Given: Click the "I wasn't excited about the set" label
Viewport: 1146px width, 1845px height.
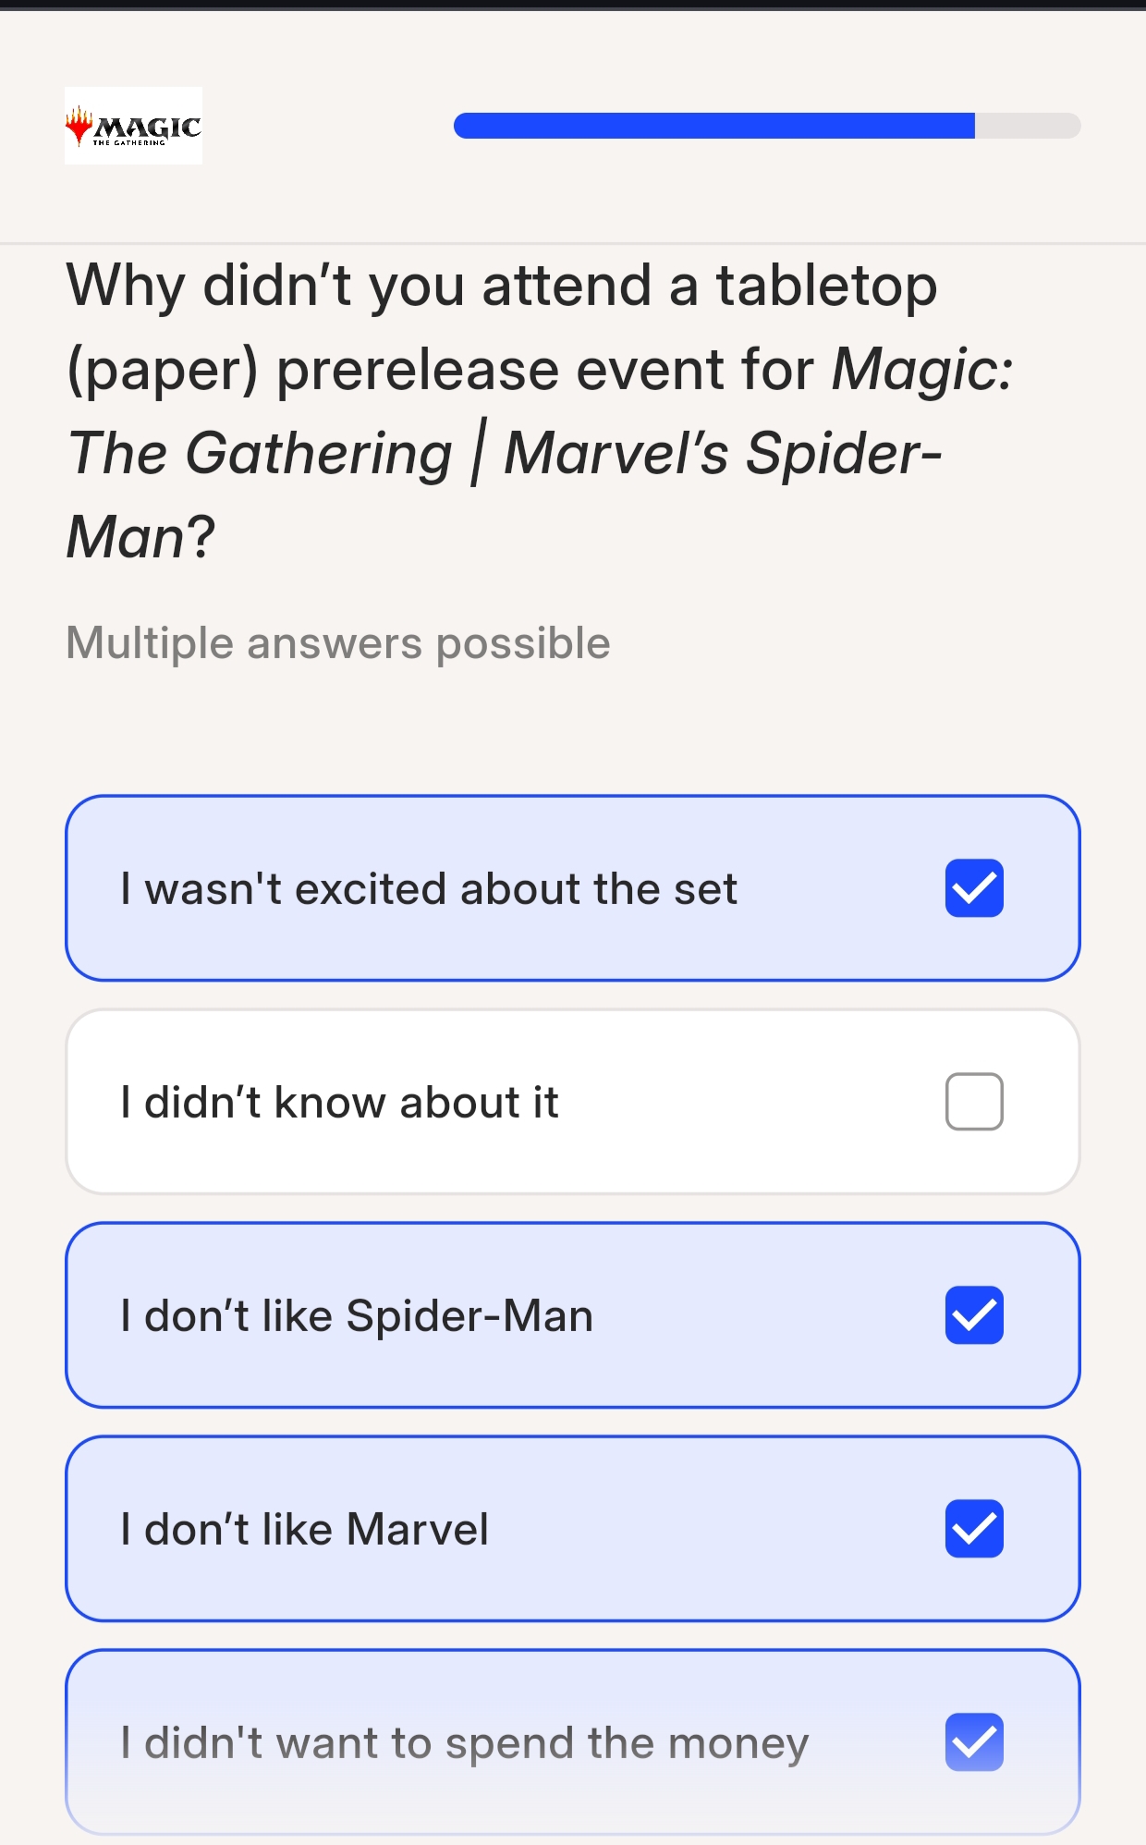Looking at the screenshot, I should 429,889.
